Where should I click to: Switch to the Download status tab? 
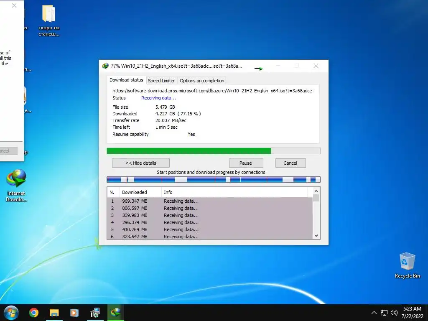(x=126, y=80)
